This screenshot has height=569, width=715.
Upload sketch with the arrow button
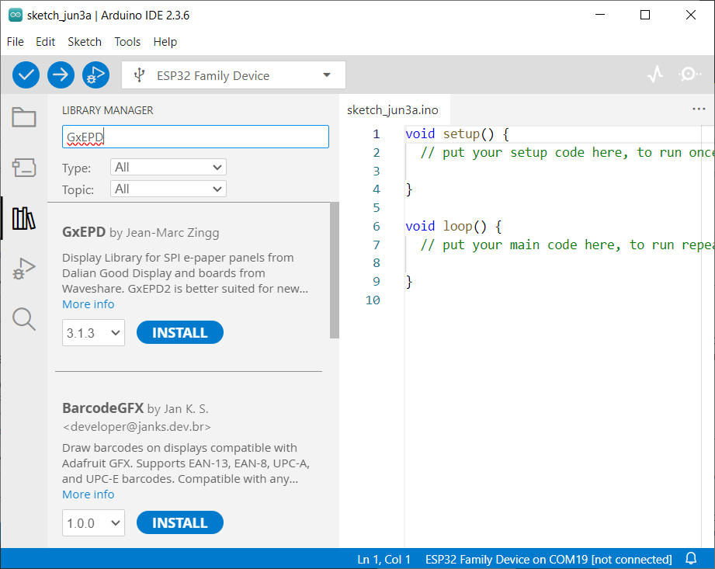pos(61,75)
